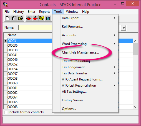Screen dimensions: 141x126
Task: Expand the Accounts submenu
Action: click(x=85, y=35)
